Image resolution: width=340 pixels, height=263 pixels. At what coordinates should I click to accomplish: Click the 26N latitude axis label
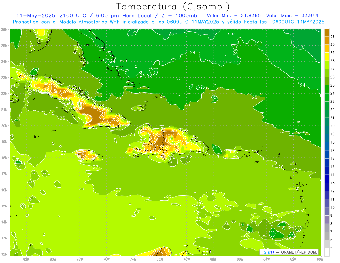[x=4, y=30]
